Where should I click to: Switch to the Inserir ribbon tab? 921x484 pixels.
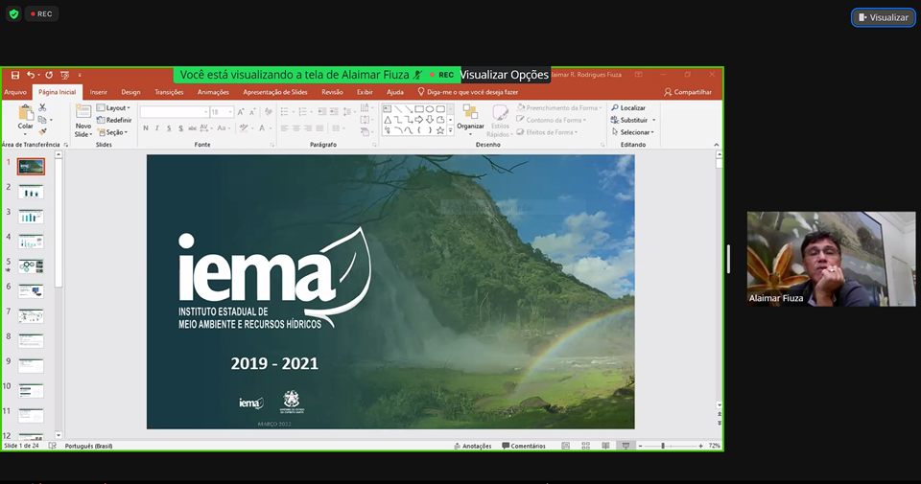98,92
